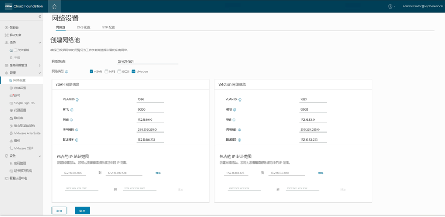Open 证书颁发机构 in sidebar
This screenshot has height=217, width=445.
(23, 171)
